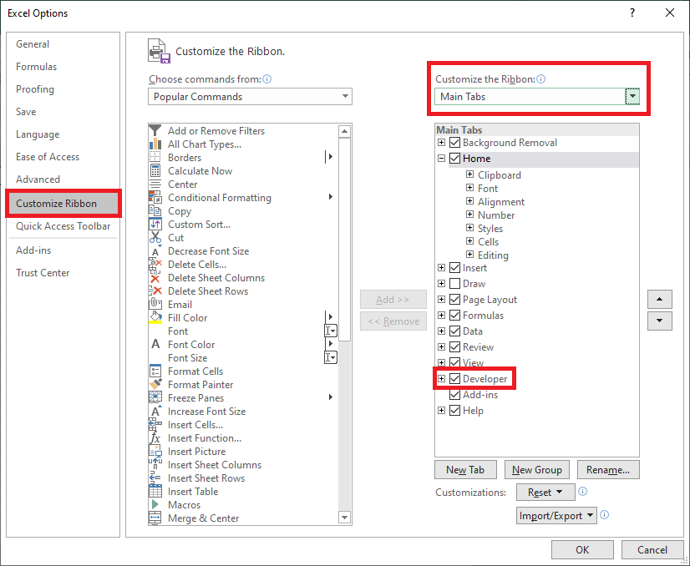Uncheck the Background Removal checkbox
This screenshot has height=566, width=690.
click(x=455, y=143)
